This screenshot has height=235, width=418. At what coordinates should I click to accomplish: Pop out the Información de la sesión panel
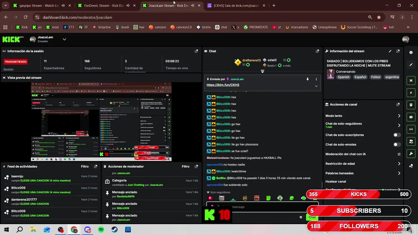(x=196, y=51)
